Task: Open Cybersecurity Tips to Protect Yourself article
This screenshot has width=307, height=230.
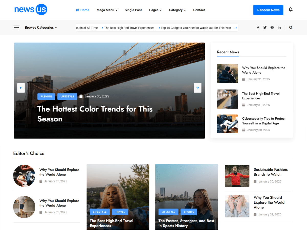Action: (264, 121)
